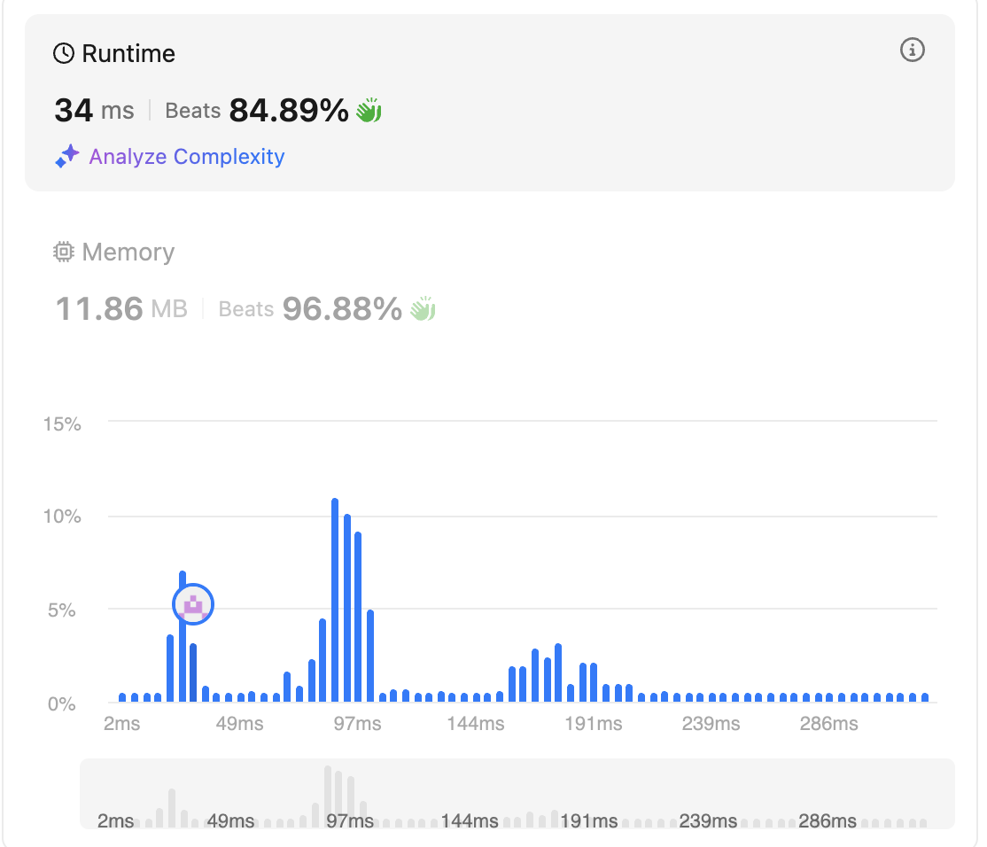
Task: Select the circled avatar marker on the chart
Action: [193, 605]
